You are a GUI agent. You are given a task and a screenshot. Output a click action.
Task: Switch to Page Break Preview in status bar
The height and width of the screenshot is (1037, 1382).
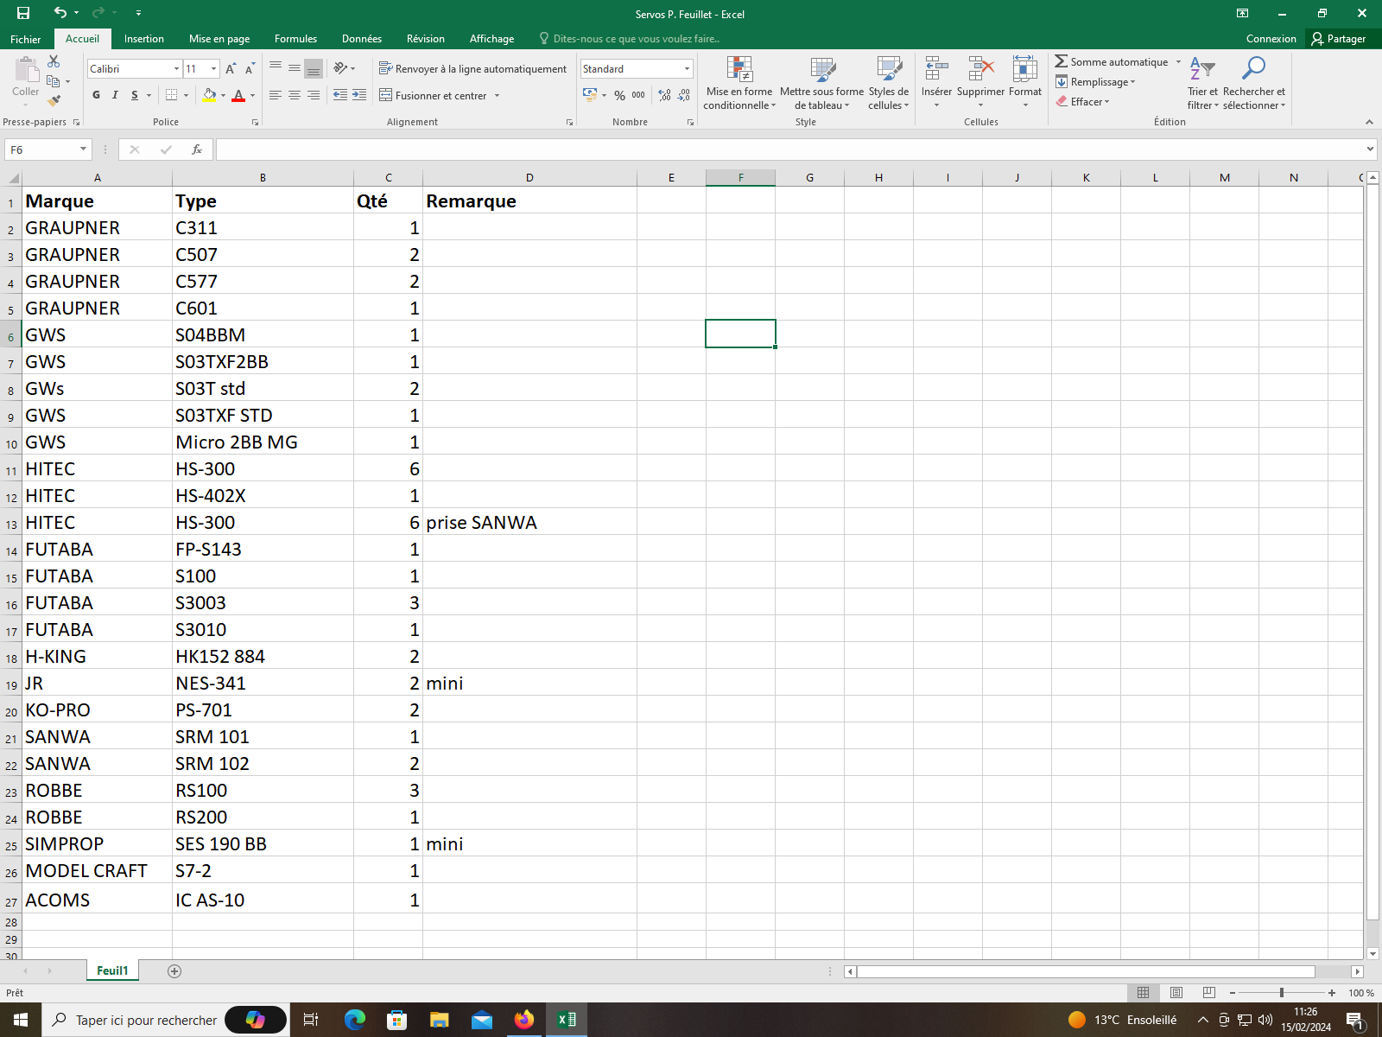tap(1209, 993)
